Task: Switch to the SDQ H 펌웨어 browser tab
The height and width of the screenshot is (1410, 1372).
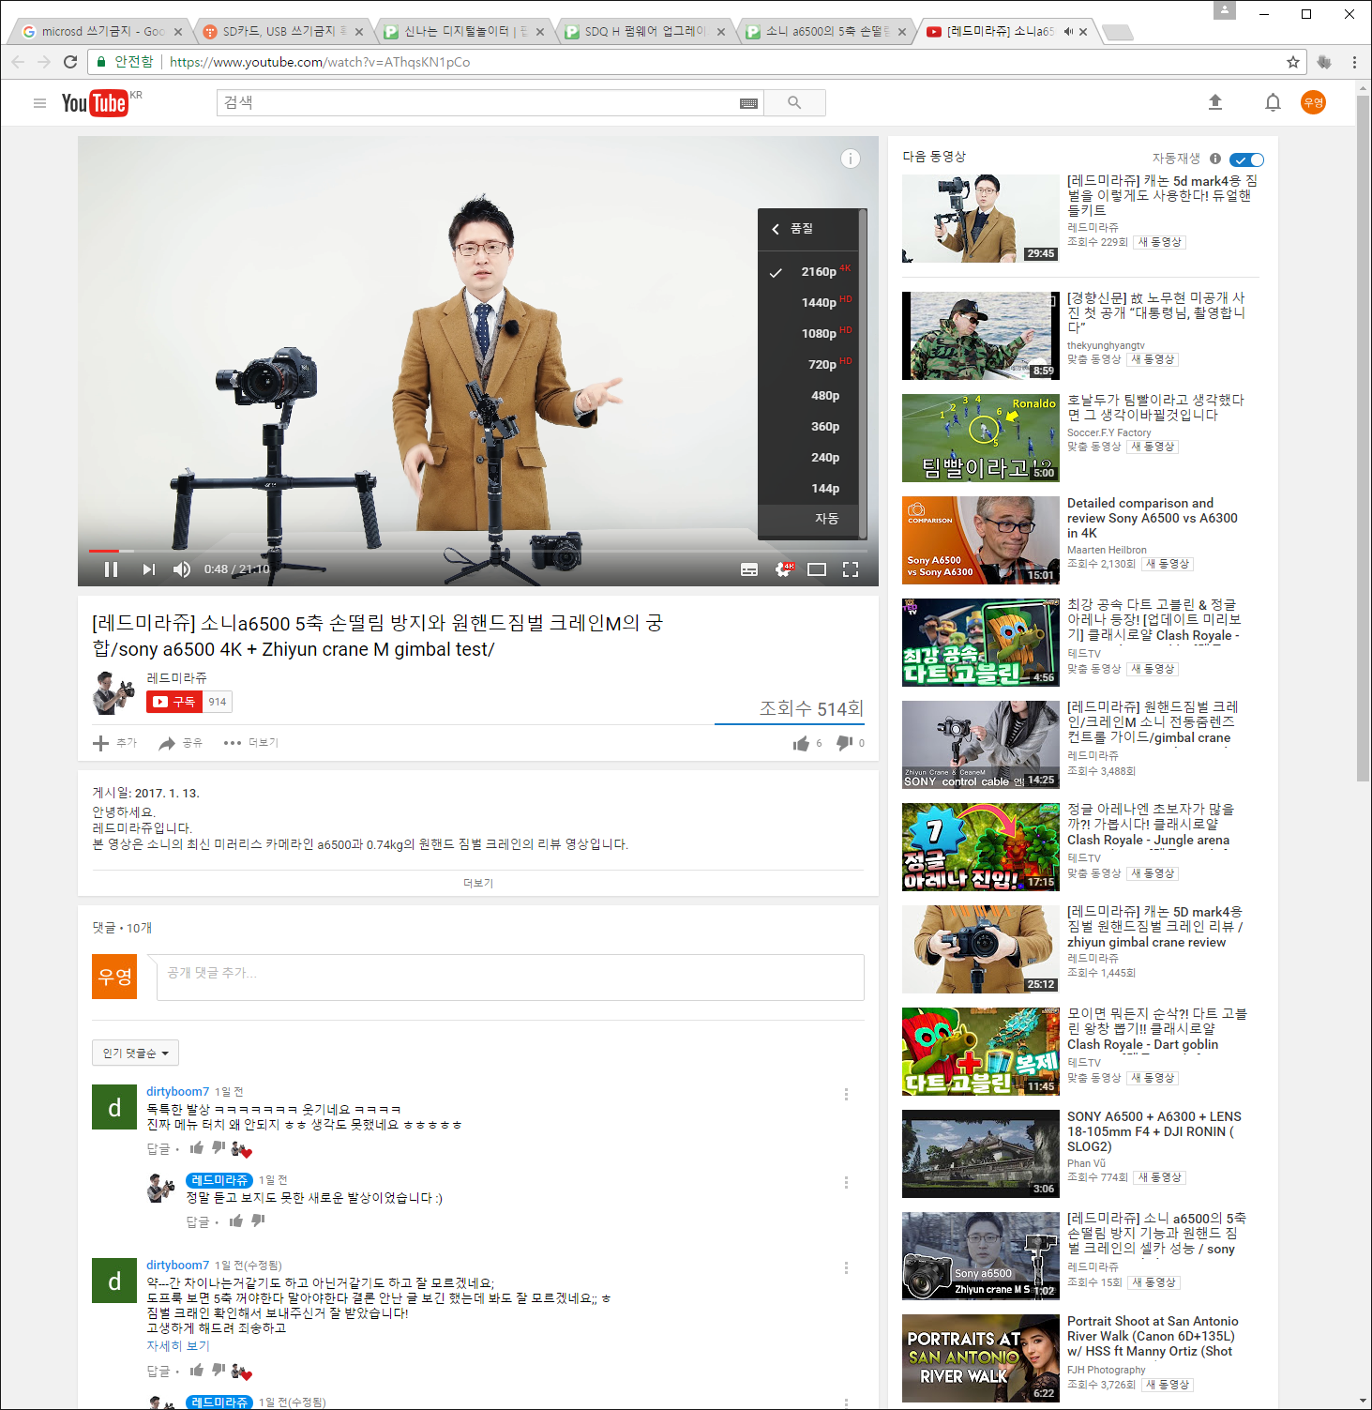Action: pos(641,32)
